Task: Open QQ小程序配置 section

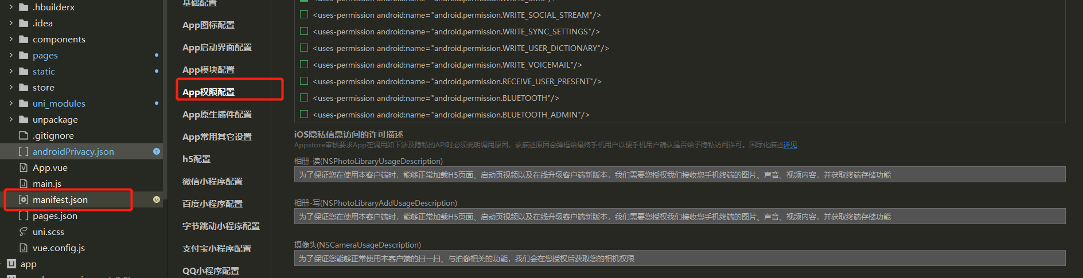Action: tap(211, 271)
